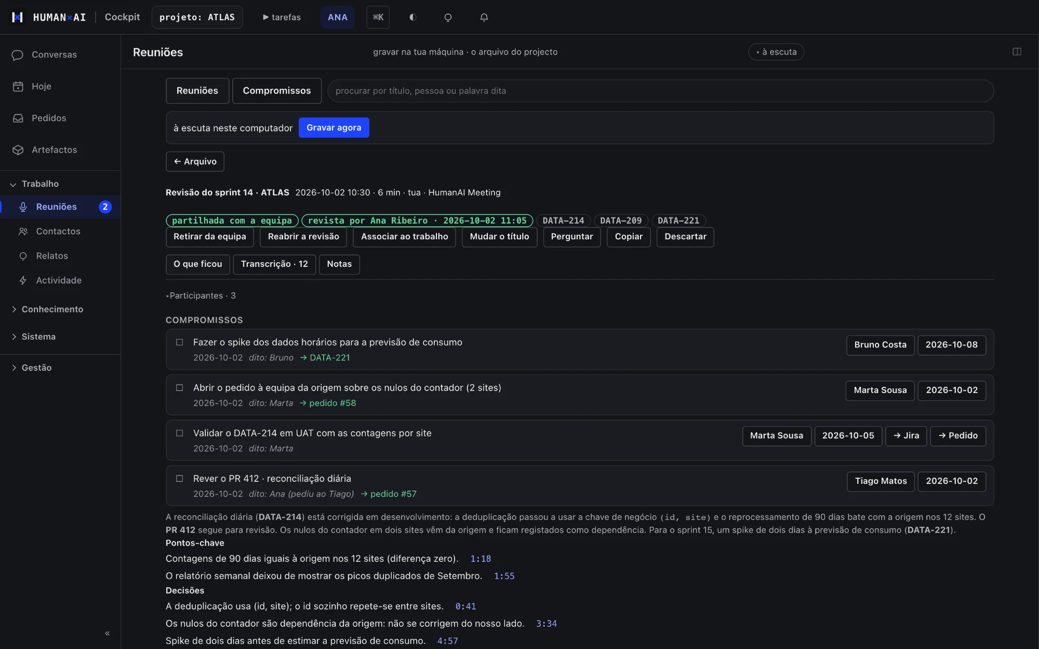Expand the Participantes · 3 list

[x=201, y=296]
